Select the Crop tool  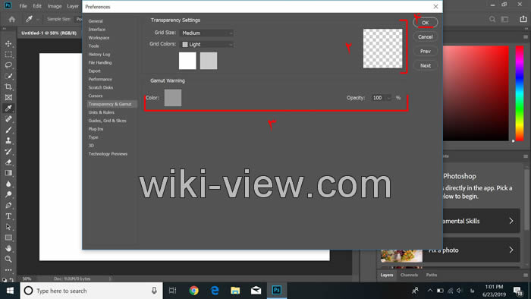click(8, 87)
